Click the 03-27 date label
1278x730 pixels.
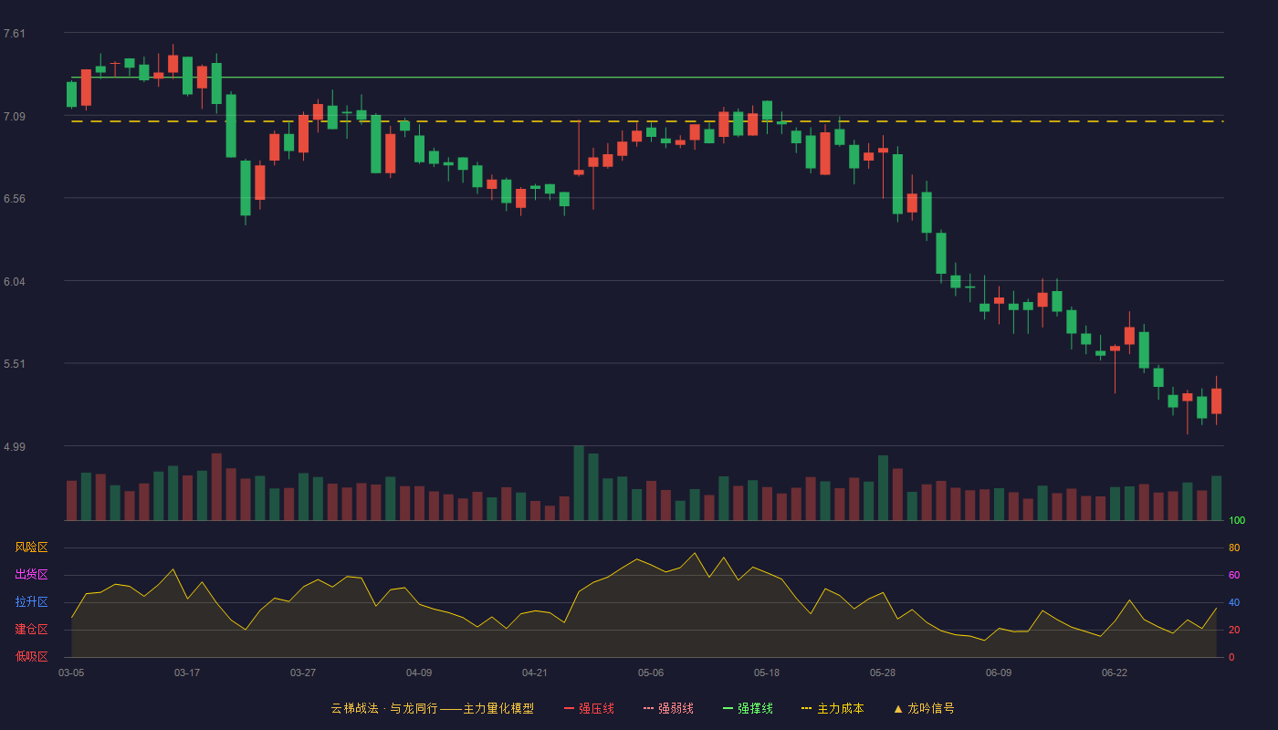pyautogui.click(x=303, y=673)
